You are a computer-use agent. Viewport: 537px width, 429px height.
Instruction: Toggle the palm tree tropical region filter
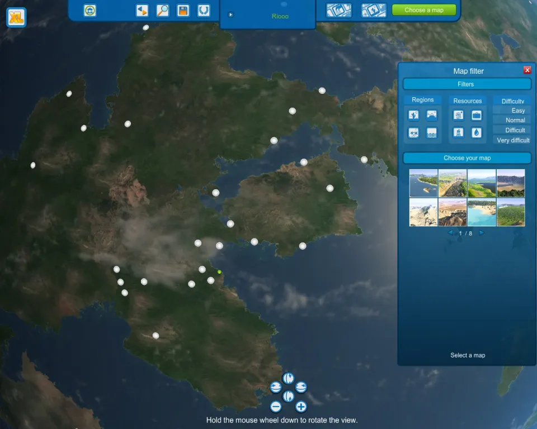tap(414, 133)
